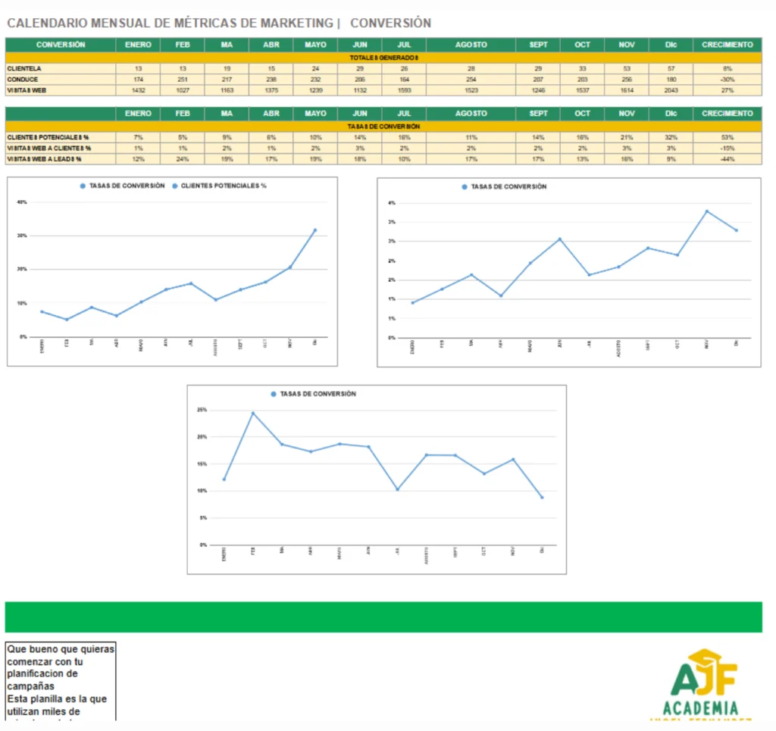Screen dimensions: 776x731
Task: Select the February peak point in bottom chart
Action: [253, 413]
